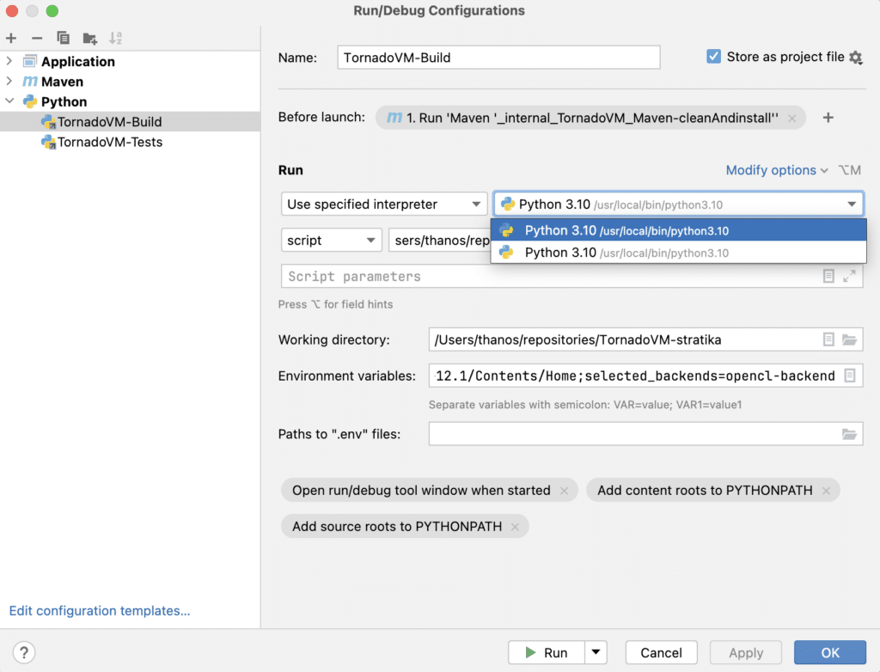The height and width of the screenshot is (672, 880).
Task: Click the help question mark button
Action: pos(25,652)
